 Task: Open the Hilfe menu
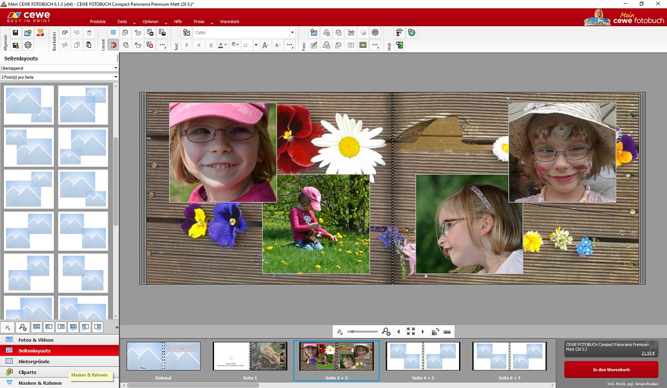coord(178,22)
